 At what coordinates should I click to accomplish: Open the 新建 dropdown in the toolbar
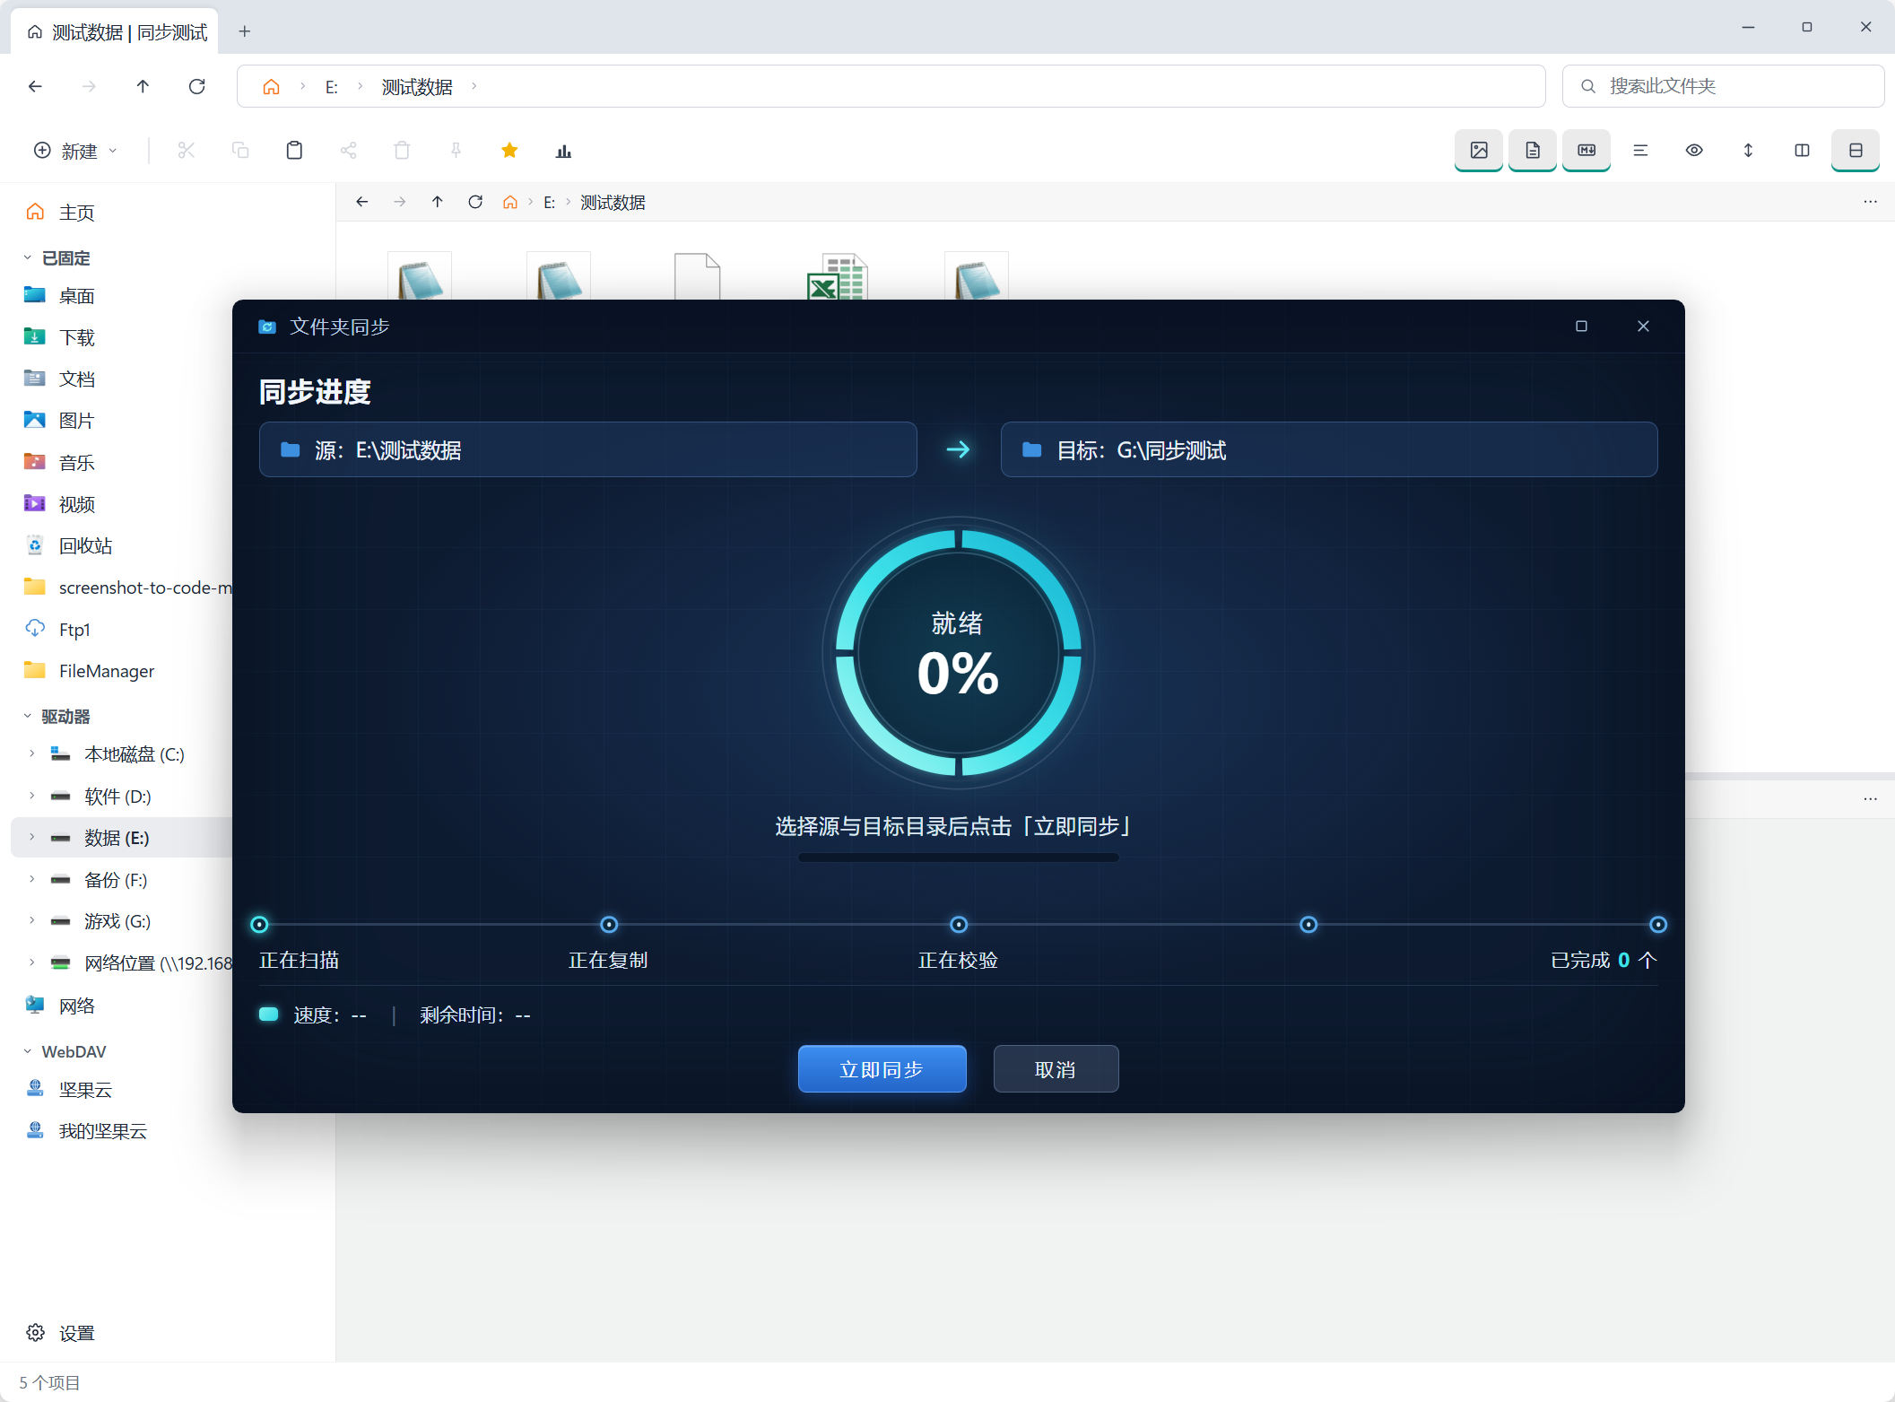click(75, 151)
